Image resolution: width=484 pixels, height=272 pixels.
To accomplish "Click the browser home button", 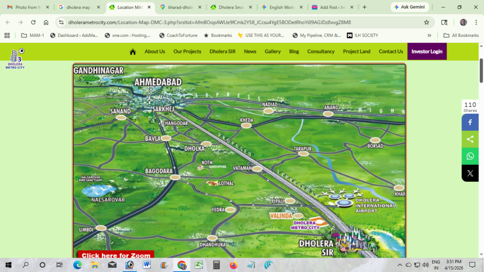I will (x=46, y=22).
